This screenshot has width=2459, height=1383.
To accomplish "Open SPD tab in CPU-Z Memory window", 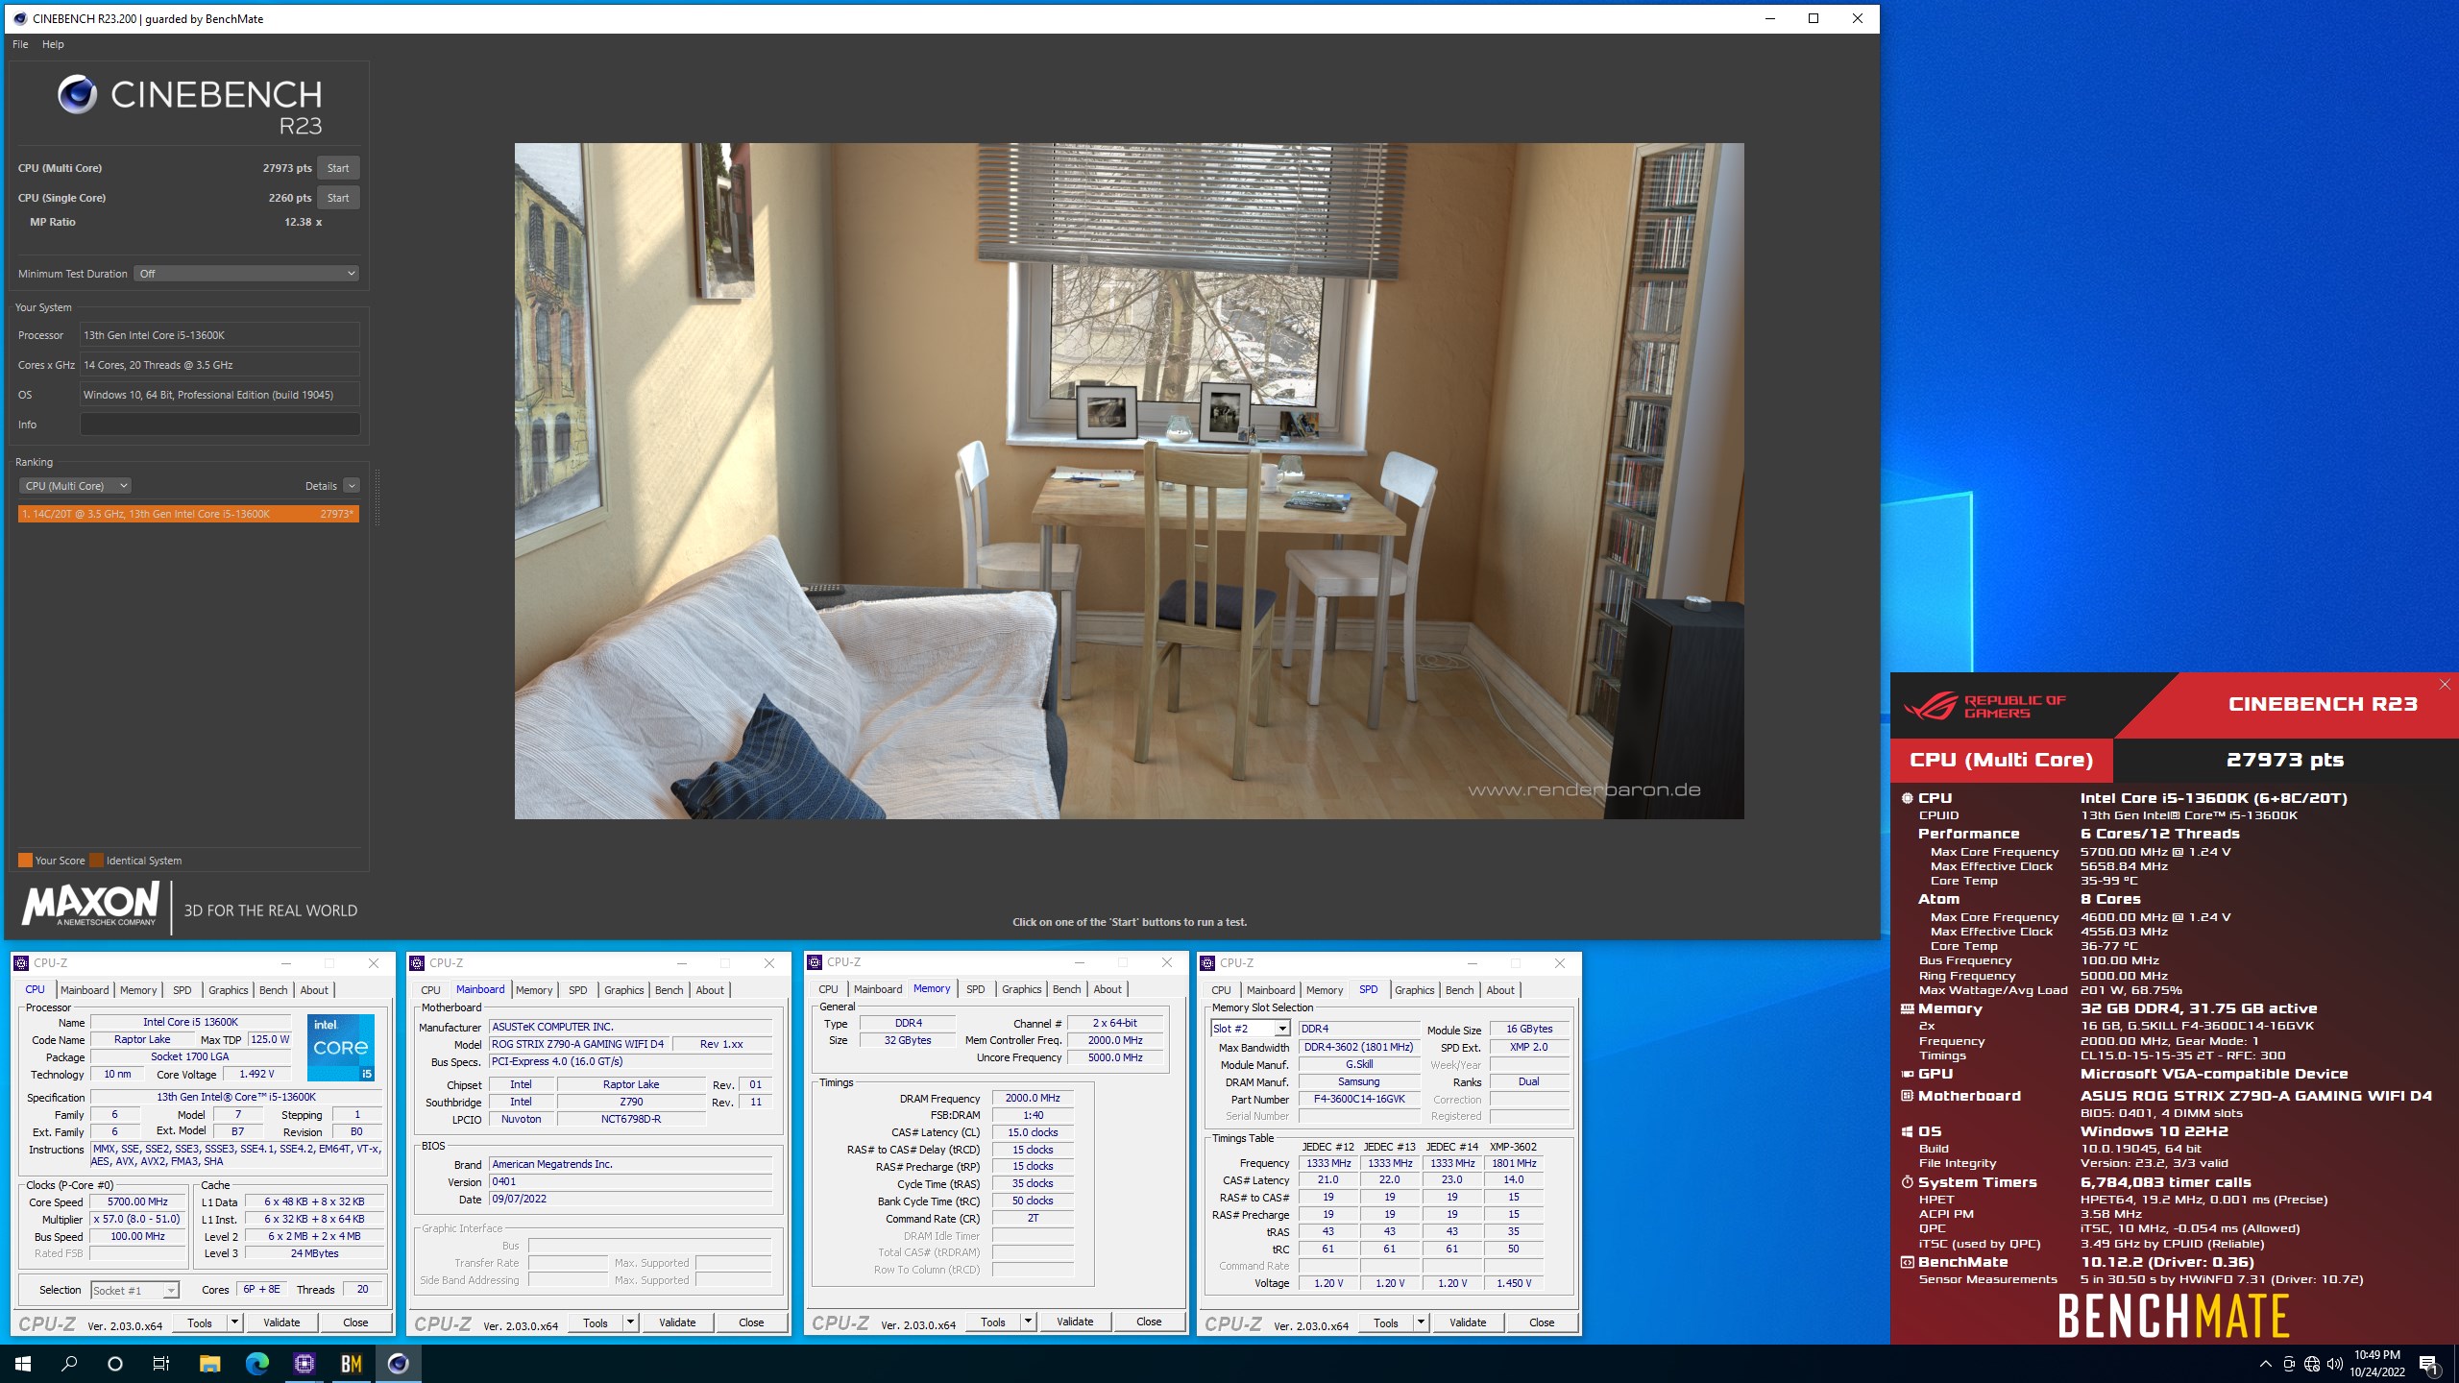I will 976,989.
